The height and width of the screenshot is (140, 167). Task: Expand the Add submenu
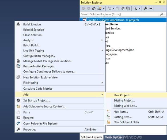pyautogui.click(x=60, y=94)
